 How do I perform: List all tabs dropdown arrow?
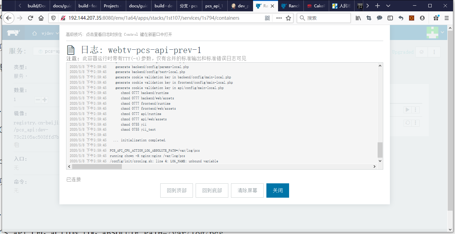tap(388, 6)
